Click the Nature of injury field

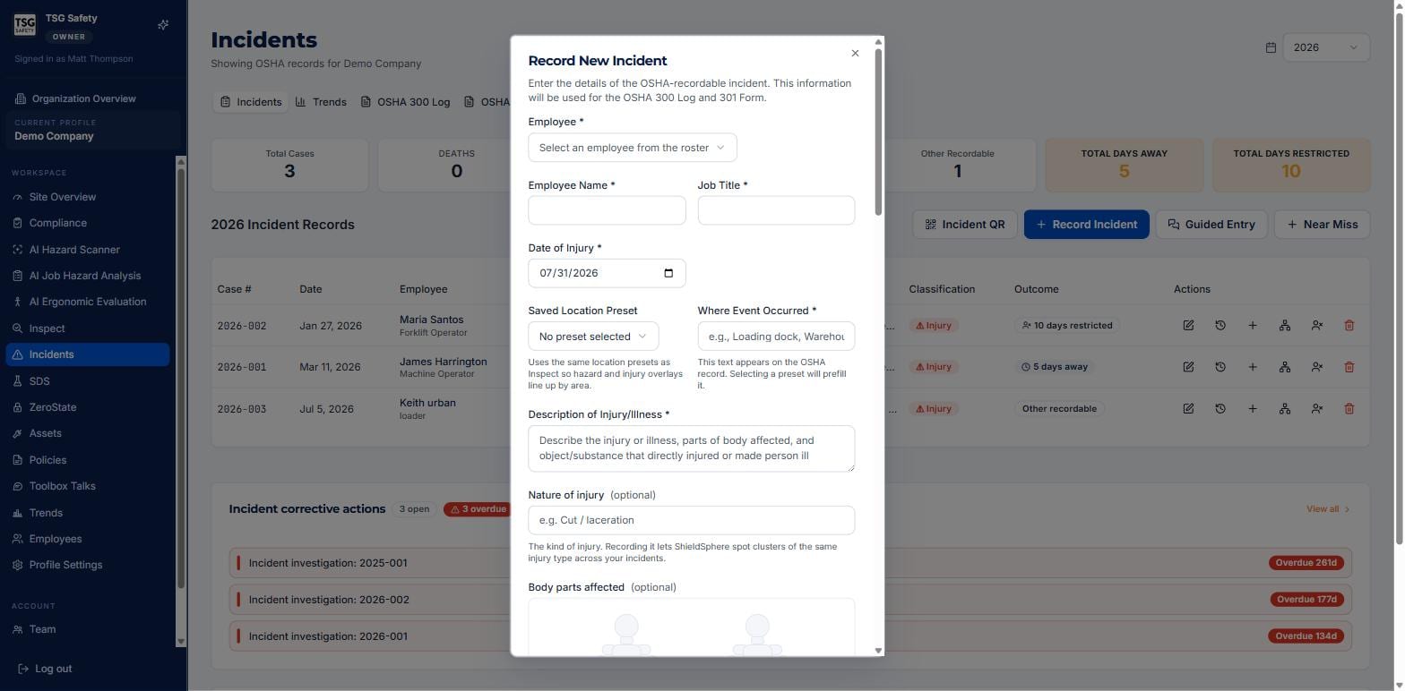692,520
